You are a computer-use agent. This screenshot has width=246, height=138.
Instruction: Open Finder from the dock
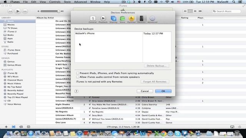10,133
